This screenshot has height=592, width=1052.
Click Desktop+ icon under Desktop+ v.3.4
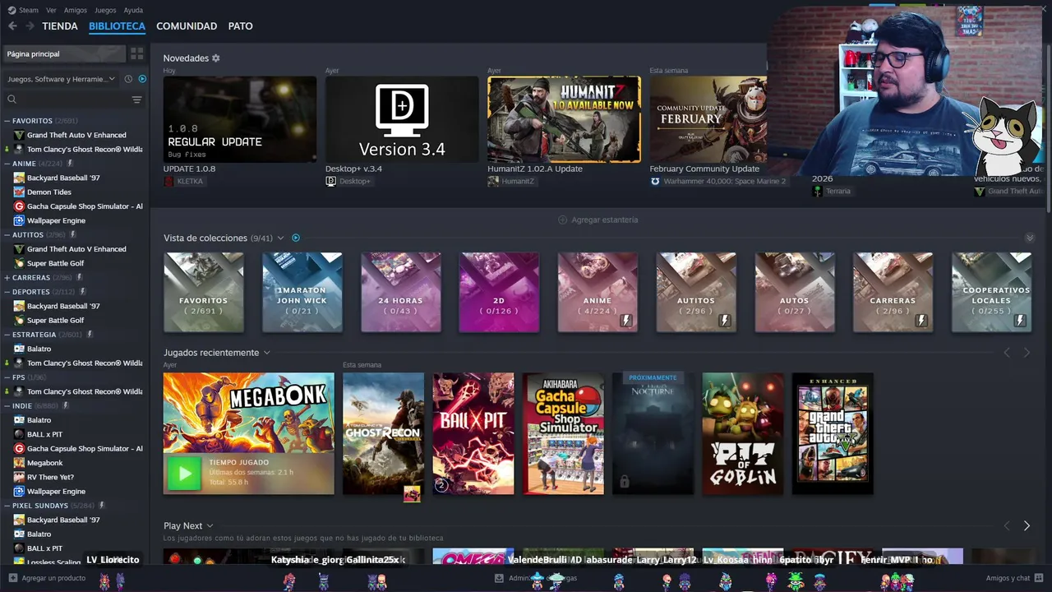(330, 181)
